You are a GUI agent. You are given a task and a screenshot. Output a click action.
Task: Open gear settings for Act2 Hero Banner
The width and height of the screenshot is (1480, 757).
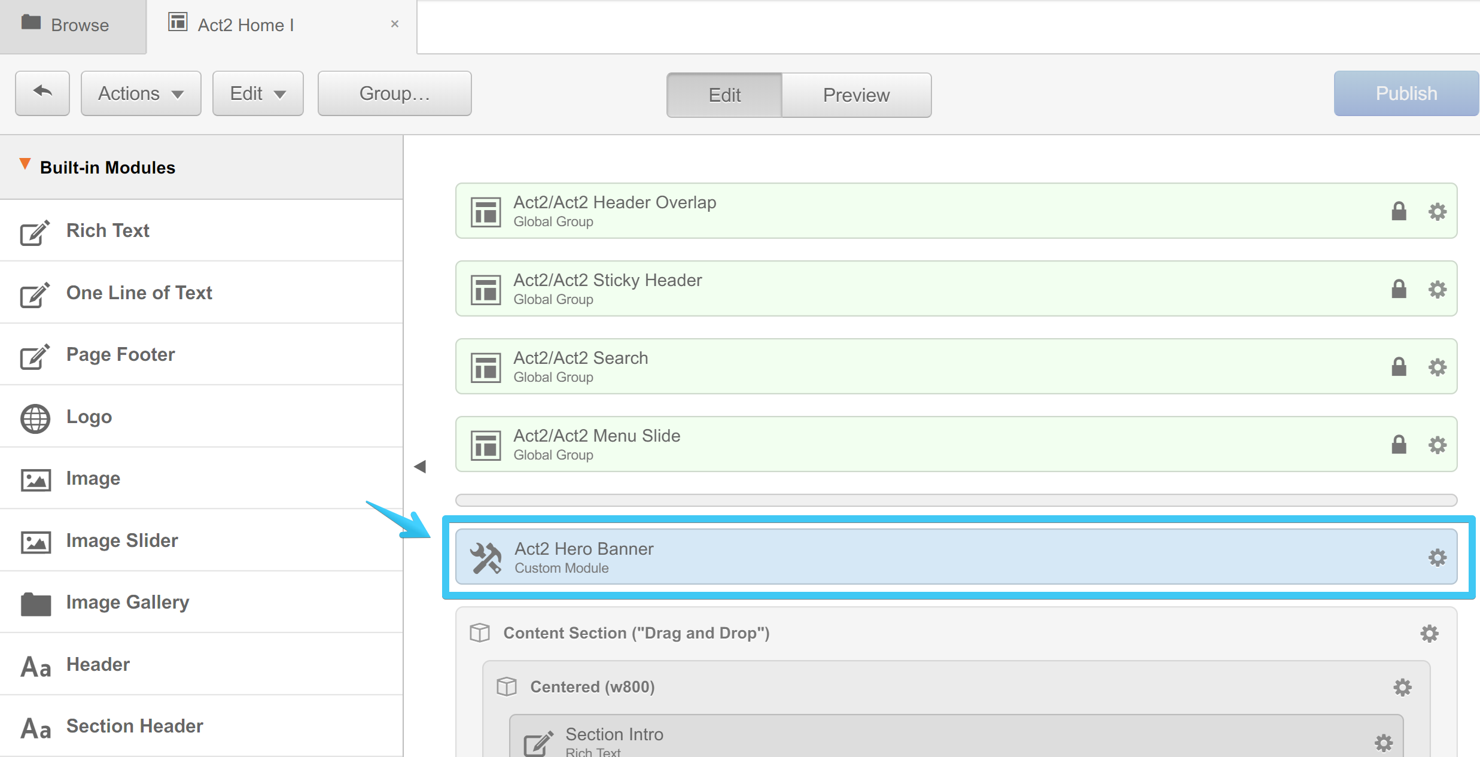1437,558
